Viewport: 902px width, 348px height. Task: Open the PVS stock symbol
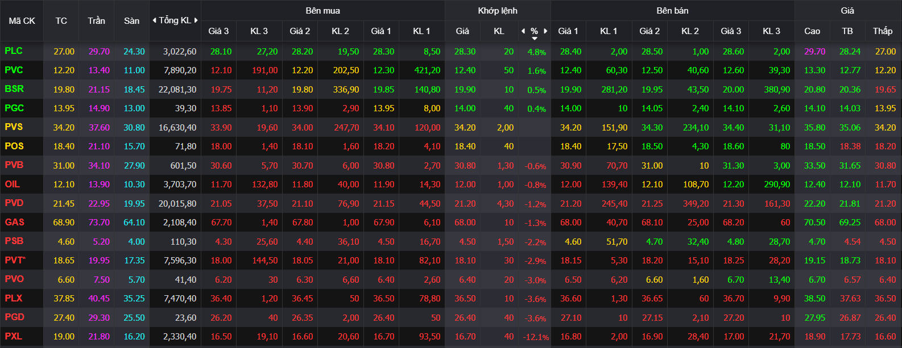tap(14, 127)
